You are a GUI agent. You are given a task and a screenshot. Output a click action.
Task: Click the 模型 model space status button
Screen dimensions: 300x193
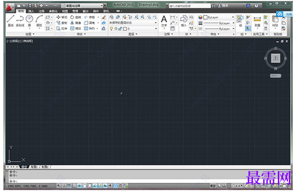[213, 186]
